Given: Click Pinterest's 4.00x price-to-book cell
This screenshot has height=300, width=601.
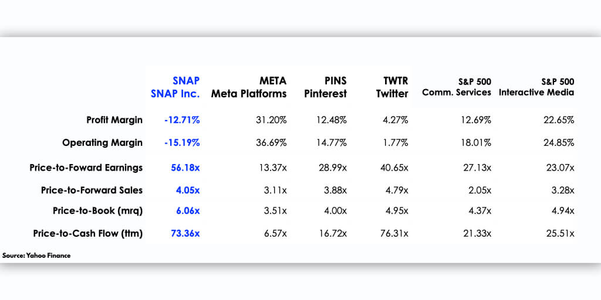Looking at the screenshot, I should [x=335, y=211].
